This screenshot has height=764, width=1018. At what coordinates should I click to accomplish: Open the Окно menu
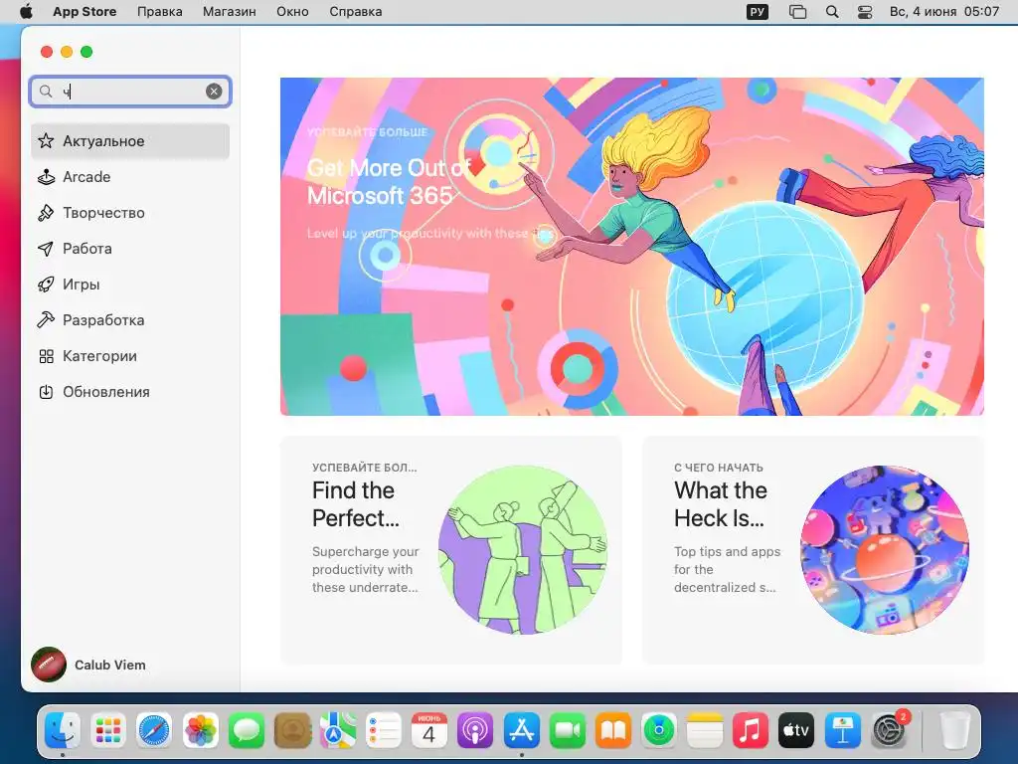(x=292, y=12)
